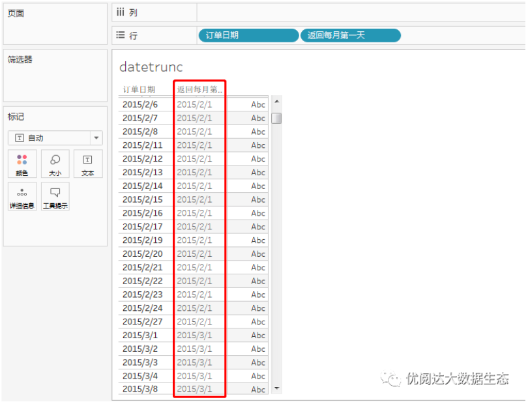The image size is (528, 404).
Task: Click the vertical scrollbar thumb
Action: [x=276, y=118]
